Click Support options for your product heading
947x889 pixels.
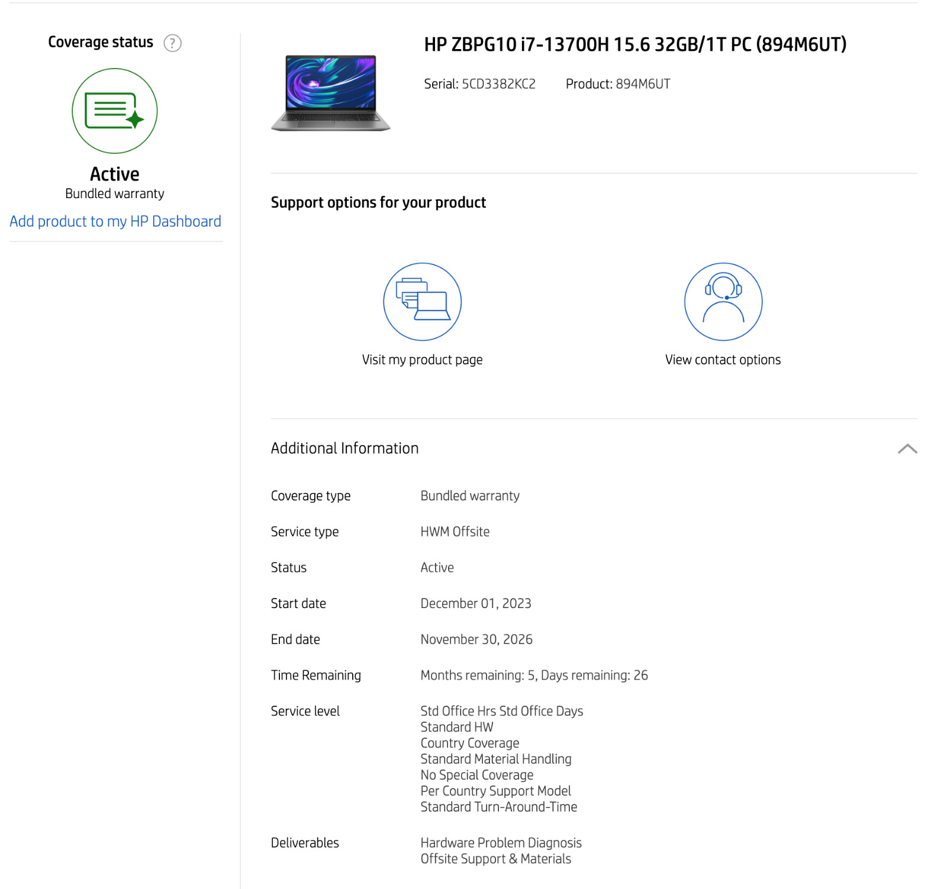coord(378,203)
